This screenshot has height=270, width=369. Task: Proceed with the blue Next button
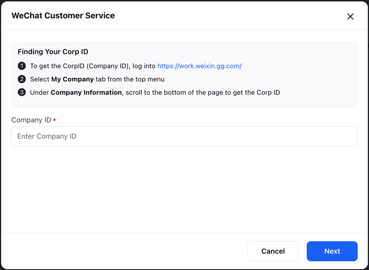coord(332,251)
